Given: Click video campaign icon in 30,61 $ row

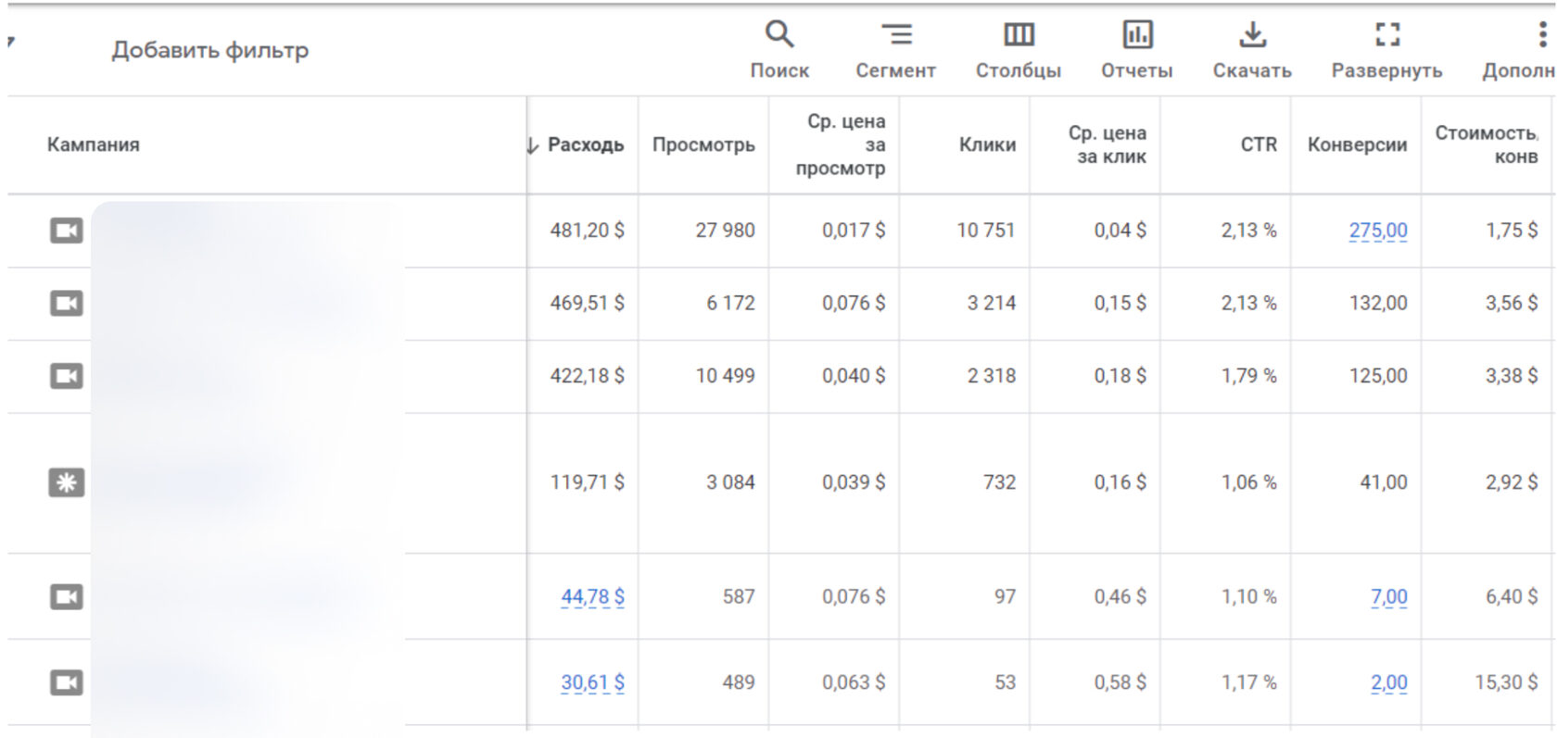Looking at the screenshot, I should click(67, 682).
